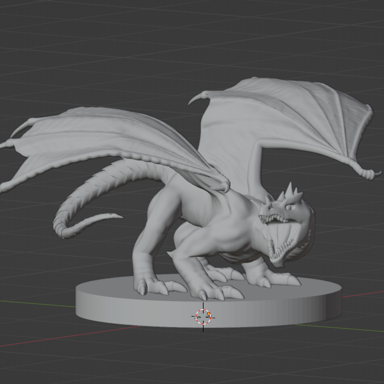Screen dimensions: 384x384
Task: Click the orange object origin dot
Action: (209, 314)
